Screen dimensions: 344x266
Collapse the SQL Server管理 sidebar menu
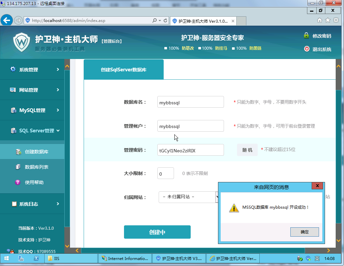pos(32,131)
